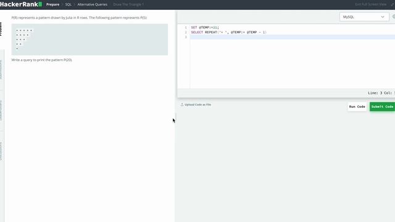Click the Line 3 Col status indicator

pyautogui.click(x=381, y=93)
